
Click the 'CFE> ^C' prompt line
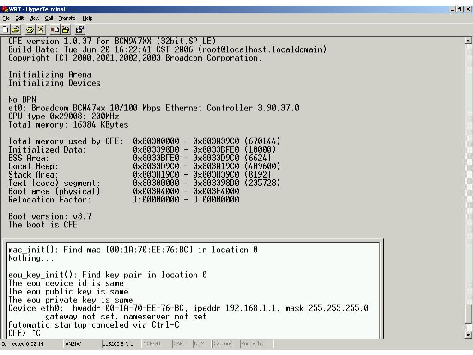click(24, 333)
